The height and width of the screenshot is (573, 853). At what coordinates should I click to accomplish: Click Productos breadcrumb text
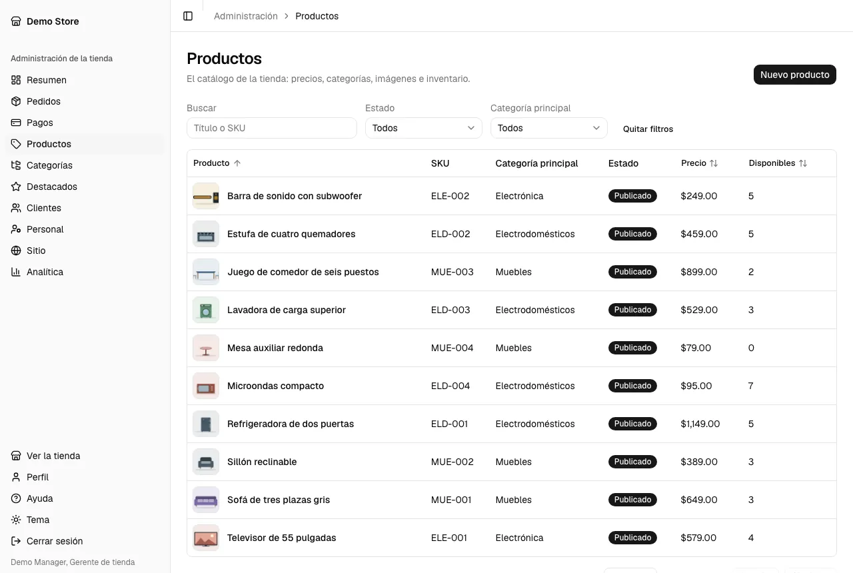pos(317,16)
